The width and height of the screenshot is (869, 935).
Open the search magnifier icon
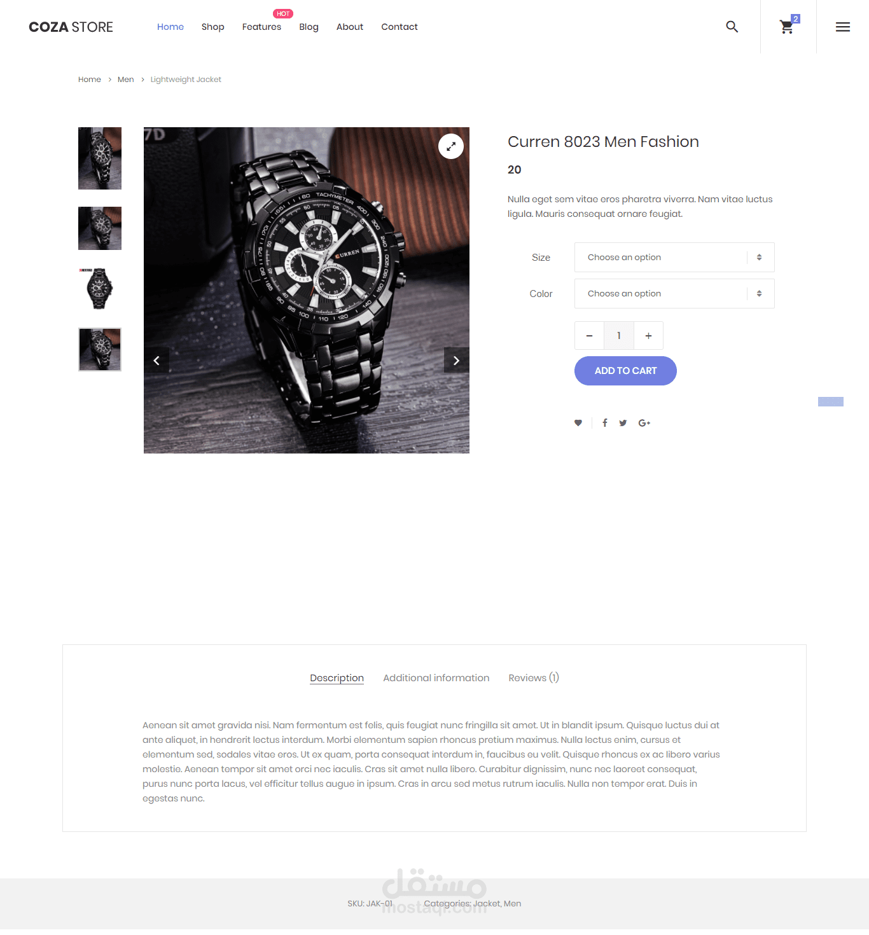click(x=732, y=27)
